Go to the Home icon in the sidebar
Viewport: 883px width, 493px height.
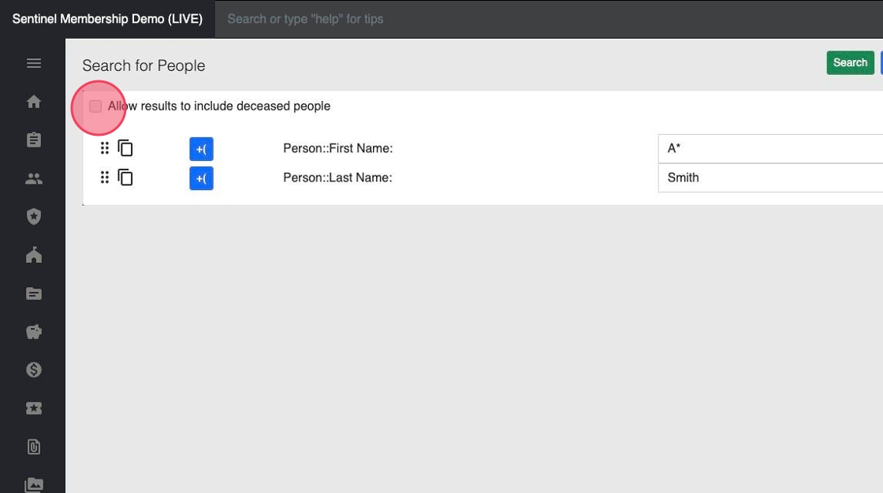point(33,102)
